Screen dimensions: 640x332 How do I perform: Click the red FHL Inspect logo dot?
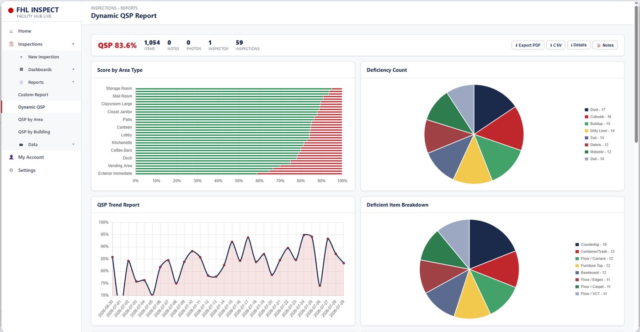pyautogui.click(x=11, y=10)
